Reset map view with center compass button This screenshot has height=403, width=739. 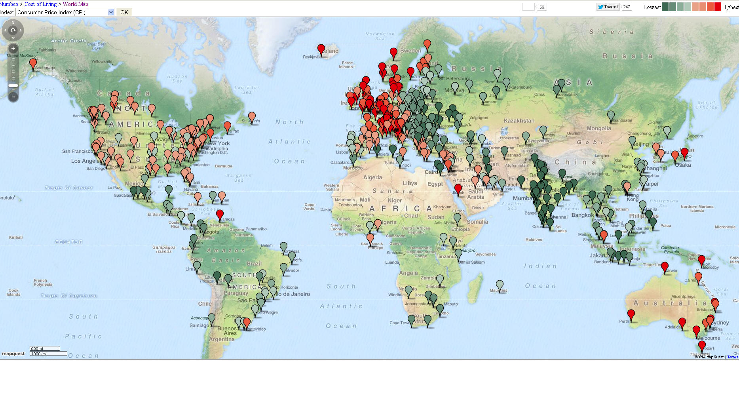tap(13, 30)
